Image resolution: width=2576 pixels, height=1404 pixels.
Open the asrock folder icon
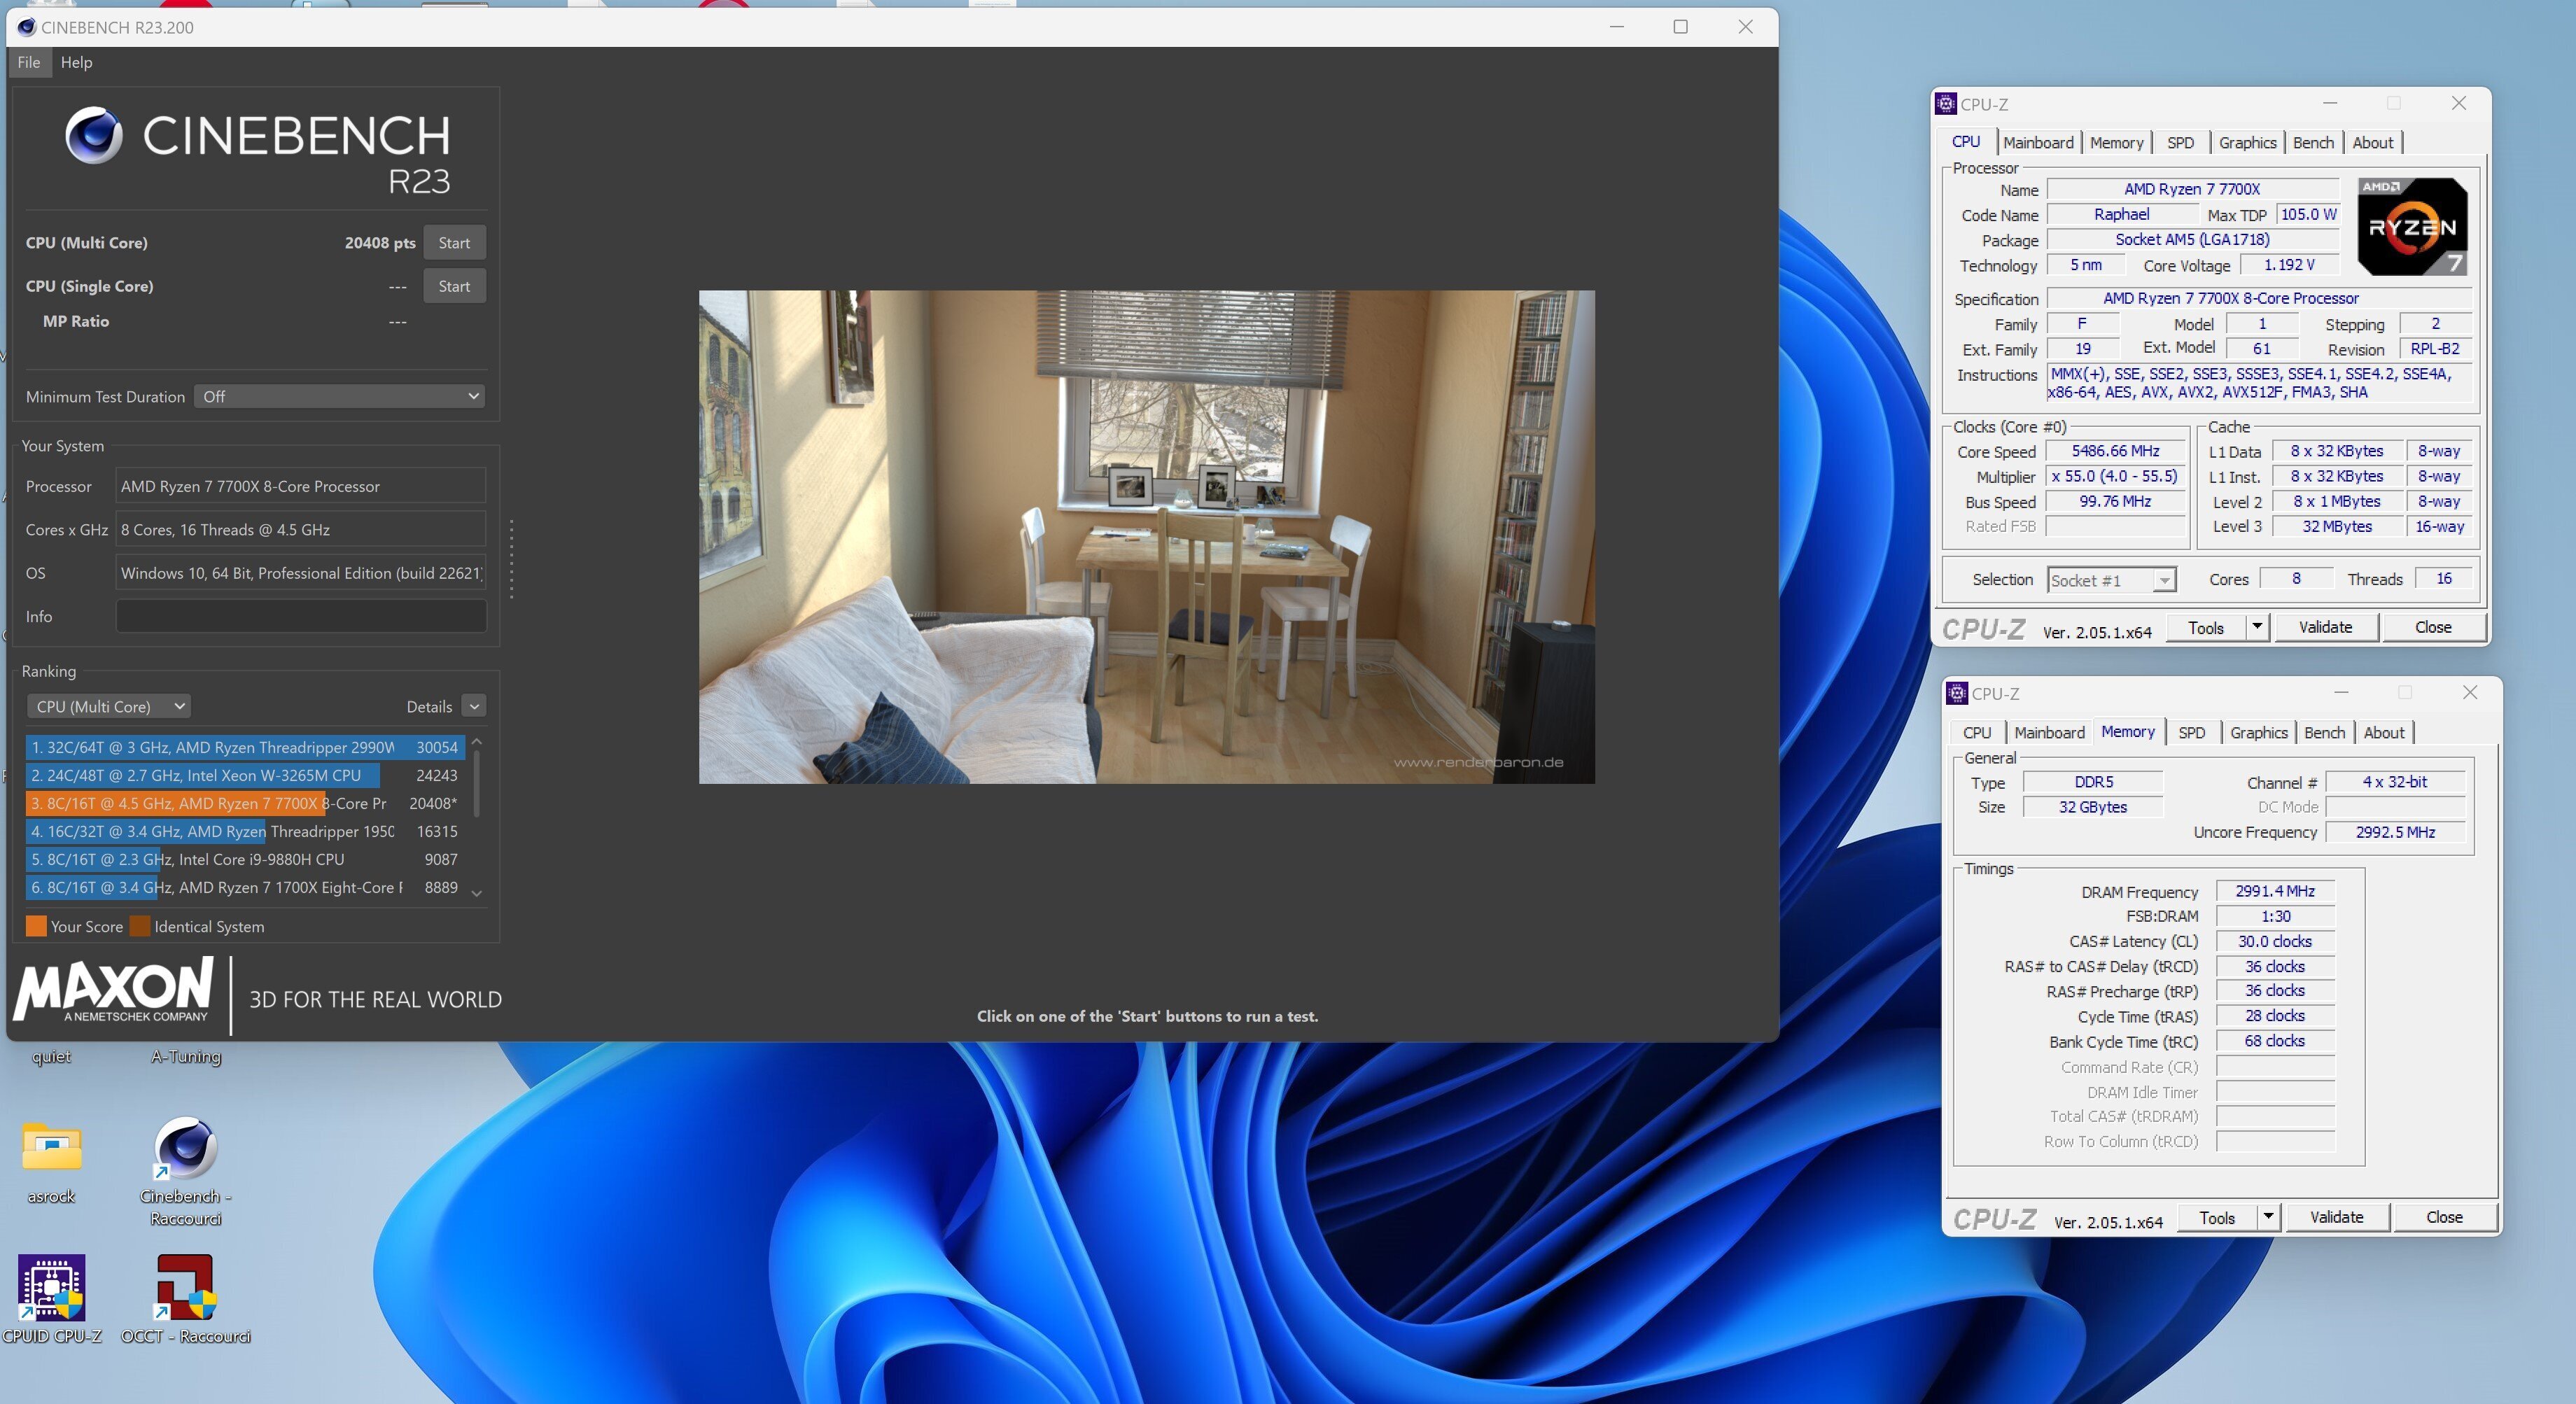51,1148
